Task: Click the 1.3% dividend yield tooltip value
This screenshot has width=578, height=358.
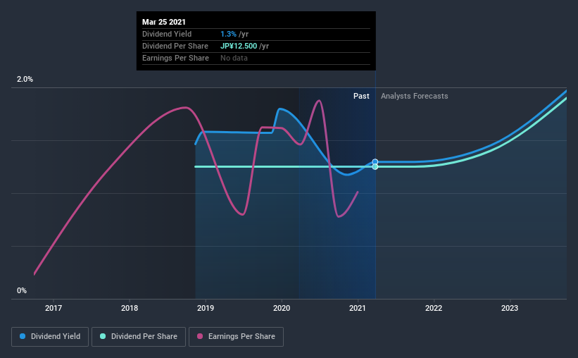Action: [x=228, y=34]
